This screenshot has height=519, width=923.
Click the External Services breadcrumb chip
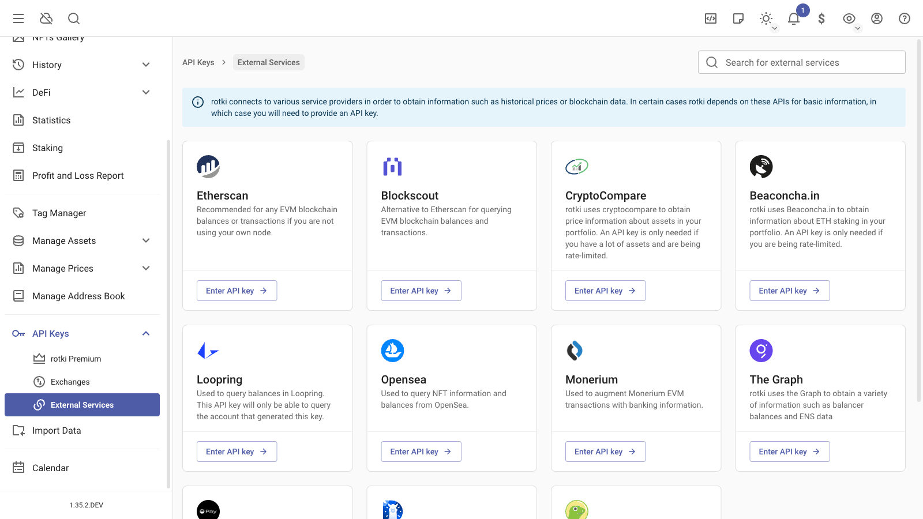click(x=269, y=62)
